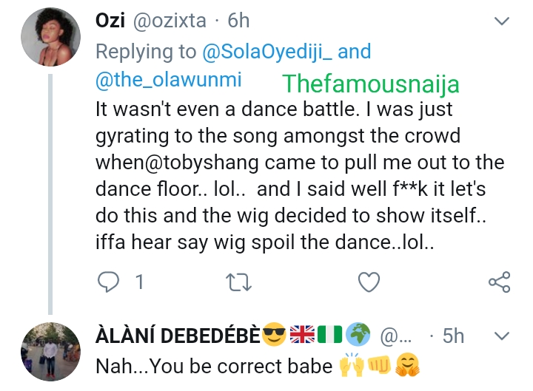The image size is (533, 391).
Task: Open @the_olawunmi profile link
Action: (x=169, y=81)
